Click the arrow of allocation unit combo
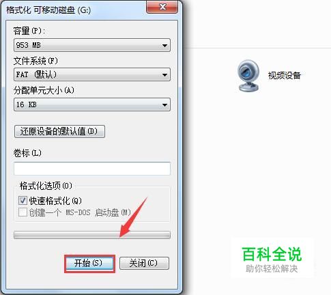The image size is (331, 295). click(x=164, y=104)
